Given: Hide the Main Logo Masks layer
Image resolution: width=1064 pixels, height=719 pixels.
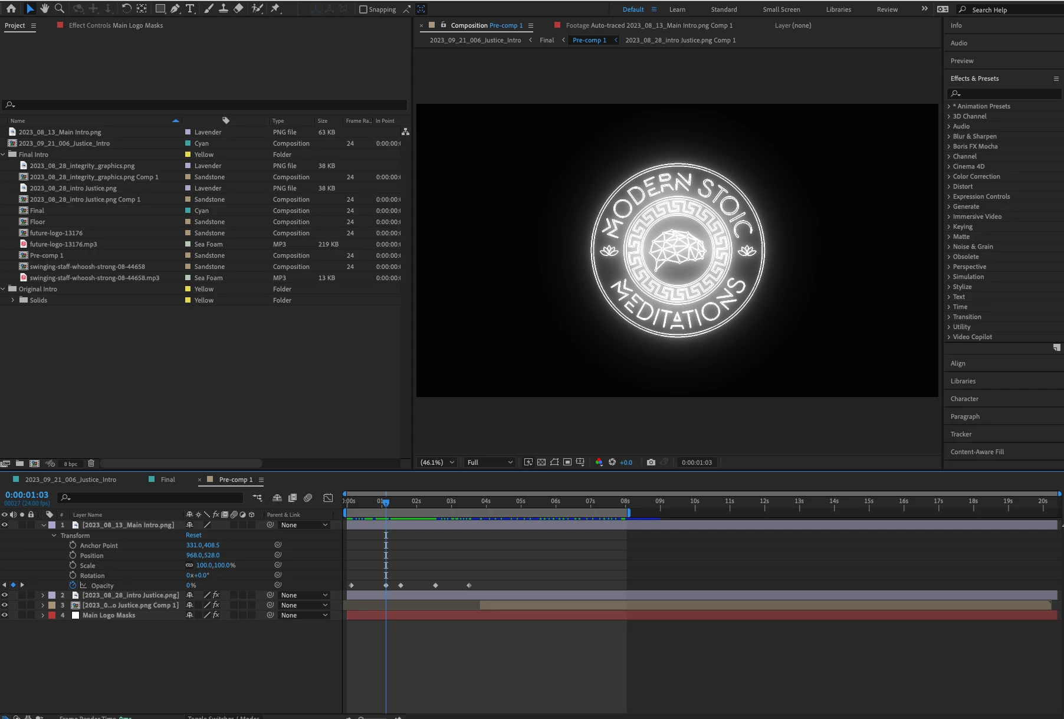Looking at the screenshot, I should point(5,615).
